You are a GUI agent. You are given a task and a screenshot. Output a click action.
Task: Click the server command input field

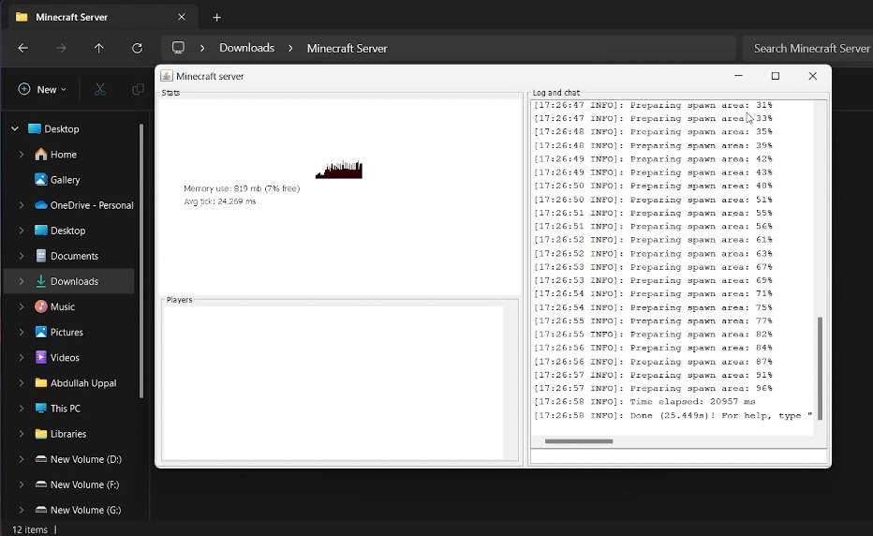click(678, 457)
